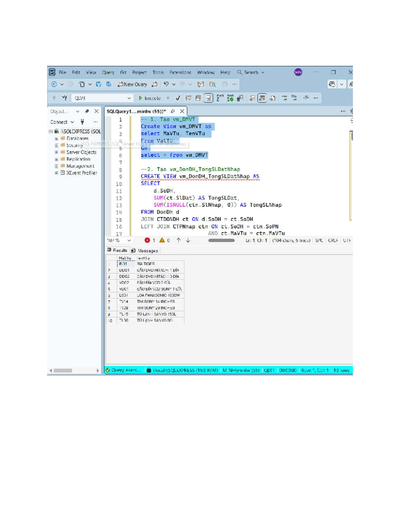
Task: Select Results to Text mode icon
Action: (x=252, y=98)
